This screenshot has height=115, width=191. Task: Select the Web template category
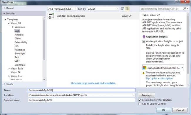[17, 31]
